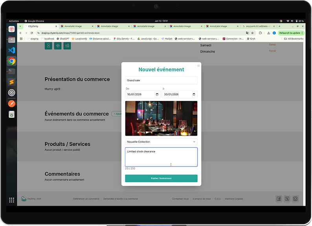Open the end date calendar picker

tap(194, 94)
